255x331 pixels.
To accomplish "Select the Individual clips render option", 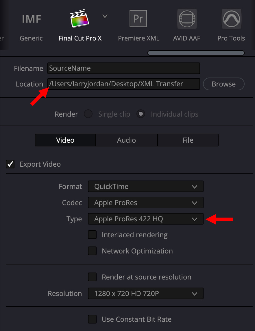I will coord(141,114).
